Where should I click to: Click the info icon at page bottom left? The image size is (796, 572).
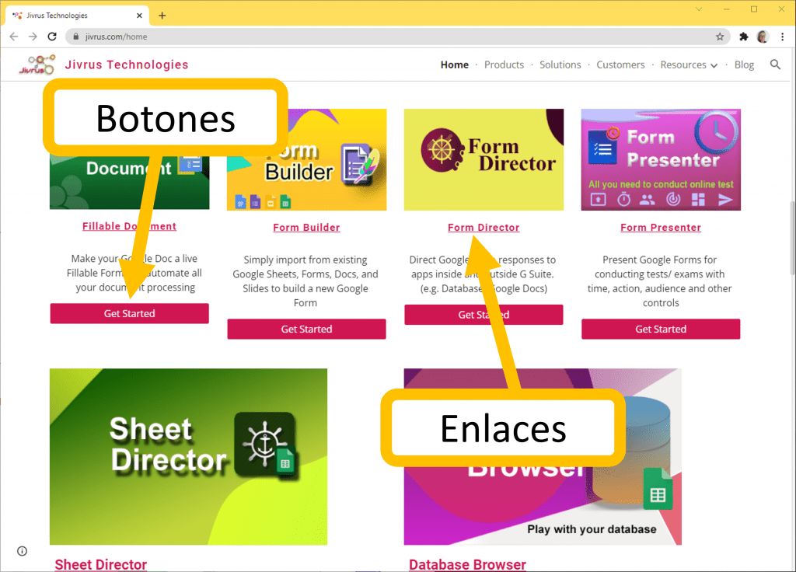[22, 551]
